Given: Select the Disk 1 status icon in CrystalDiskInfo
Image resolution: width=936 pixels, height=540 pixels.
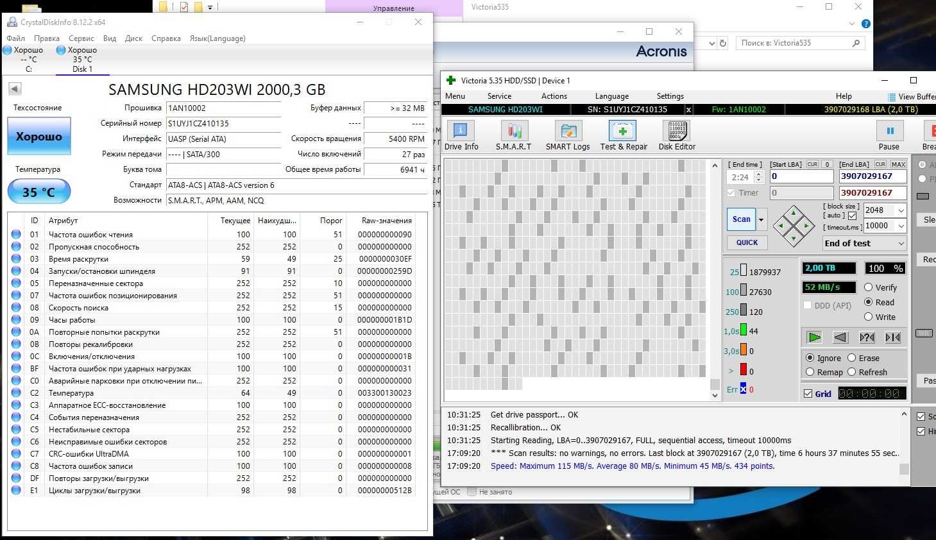Looking at the screenshot, I should [61, 50].
